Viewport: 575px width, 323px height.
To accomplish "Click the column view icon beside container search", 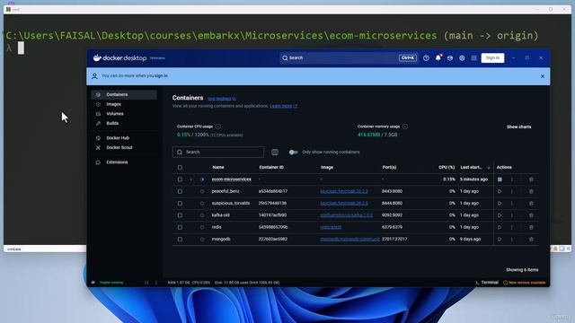I will tap(275, 152).
